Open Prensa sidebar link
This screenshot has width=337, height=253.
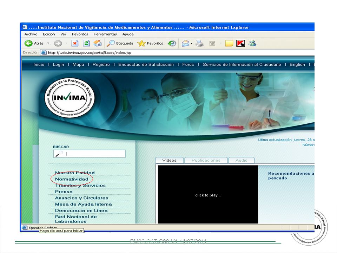pos(64,192)
